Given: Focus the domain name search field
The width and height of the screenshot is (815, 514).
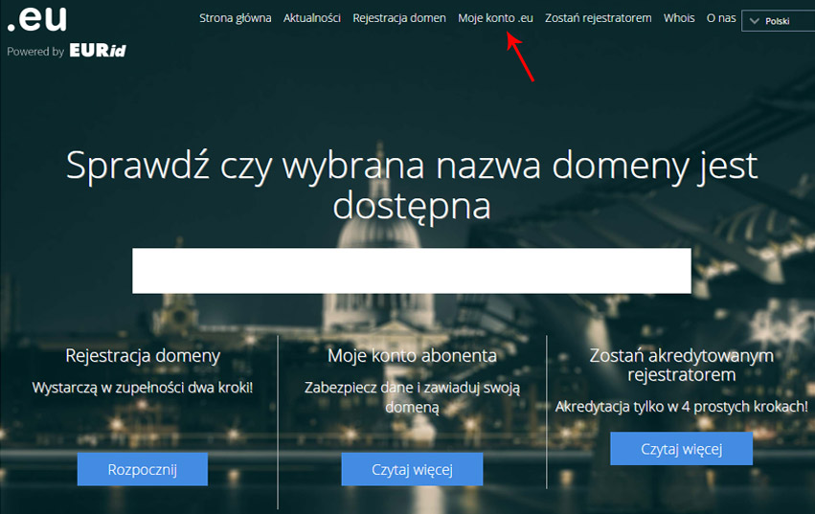Looking at the screenshot, I should tap(411, 271).
